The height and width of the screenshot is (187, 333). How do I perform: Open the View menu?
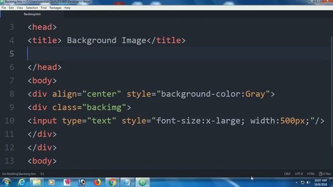click(20, 8)
